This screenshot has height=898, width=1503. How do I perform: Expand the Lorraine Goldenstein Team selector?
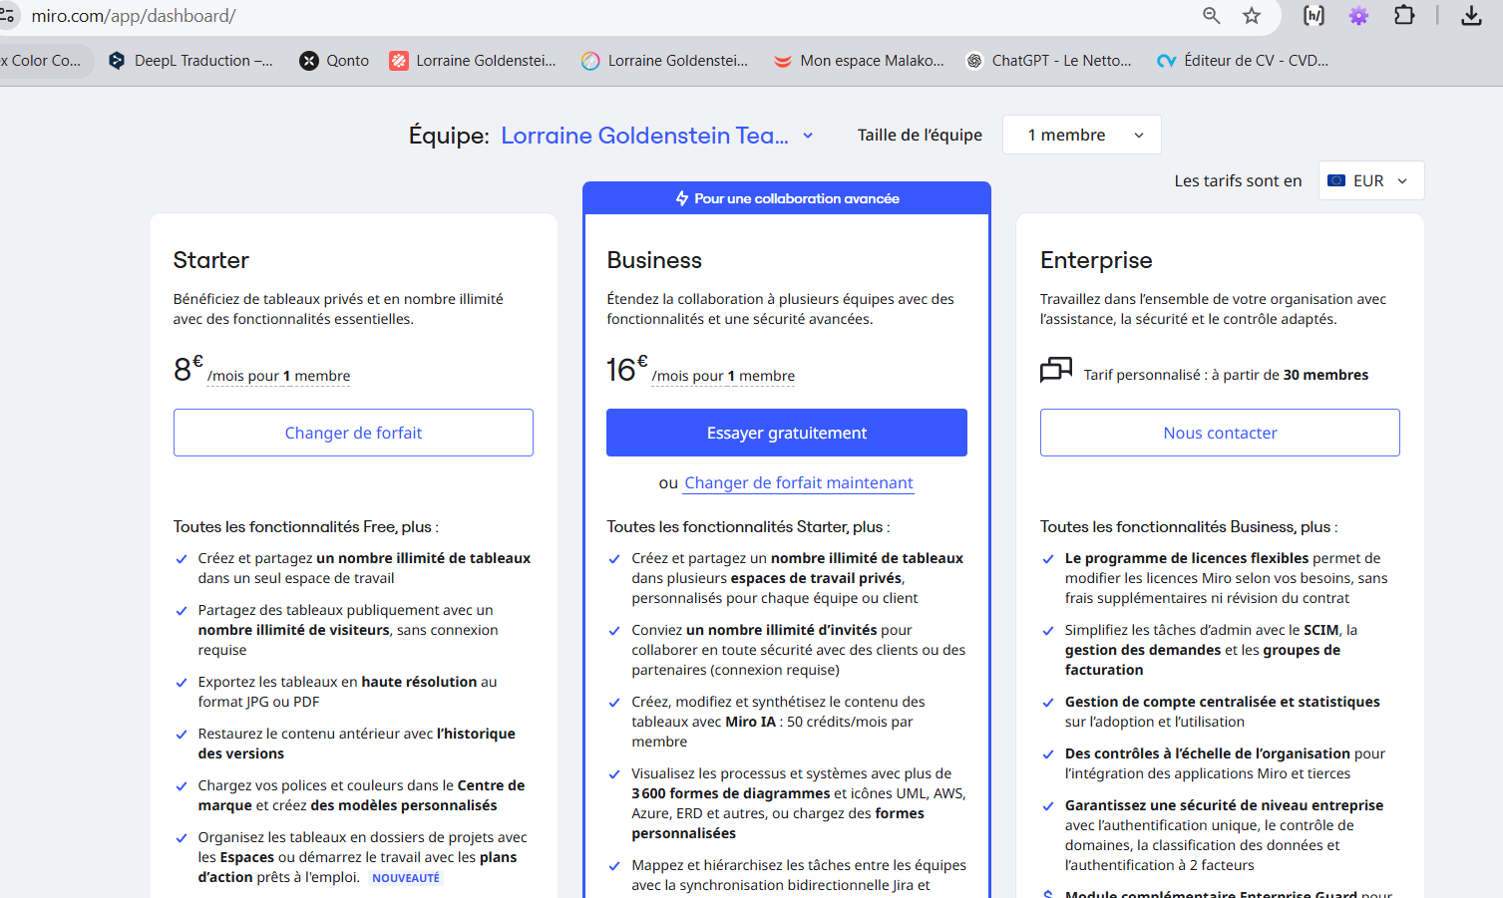[656, 136]
